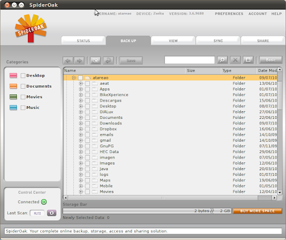Click the Storage Bar usage indicator
Image resolution: width=286 pixels, height=240 pixels.
(147, 211)
